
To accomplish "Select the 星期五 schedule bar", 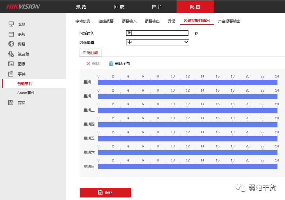I will [188, 138].
